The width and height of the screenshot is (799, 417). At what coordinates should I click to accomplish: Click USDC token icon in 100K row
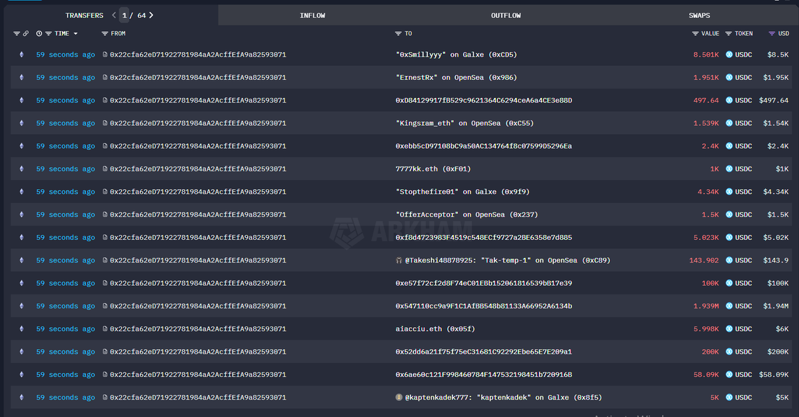[729, 283]
